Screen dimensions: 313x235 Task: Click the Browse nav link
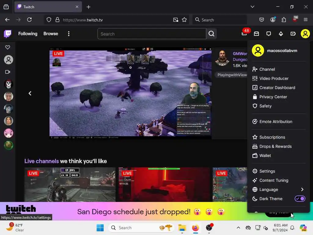(x=51, y=34)
